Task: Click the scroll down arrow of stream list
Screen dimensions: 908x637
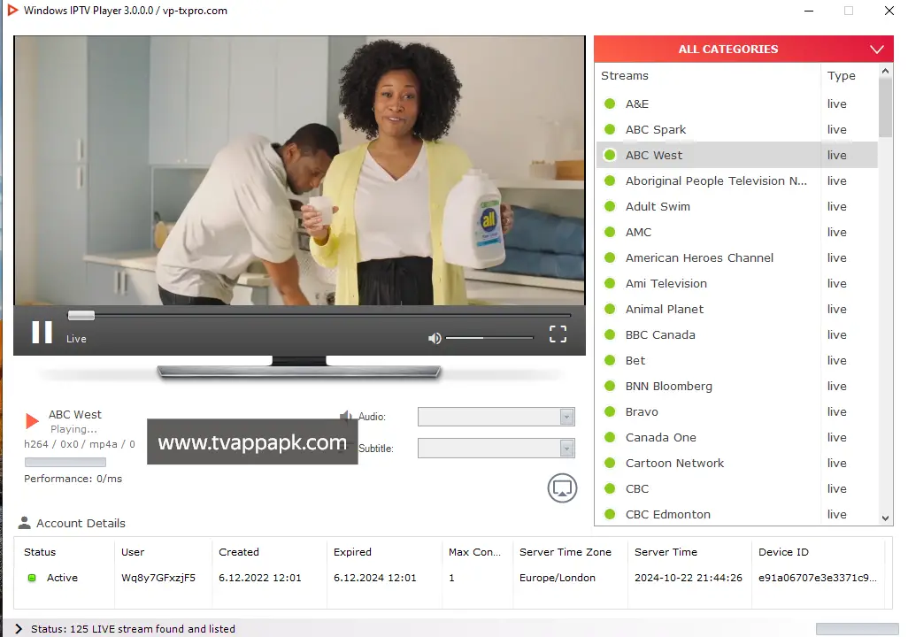Action: click(885, 518)
